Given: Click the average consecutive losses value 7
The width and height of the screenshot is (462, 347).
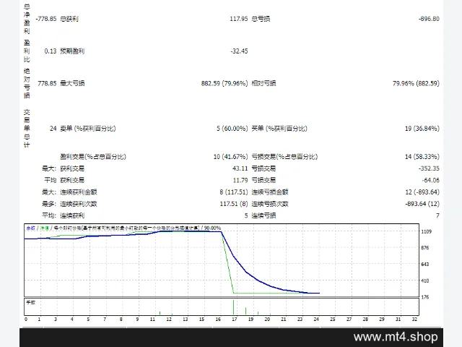Looking at the screenshot, I should pyautogui.click(x=437, y=215).
